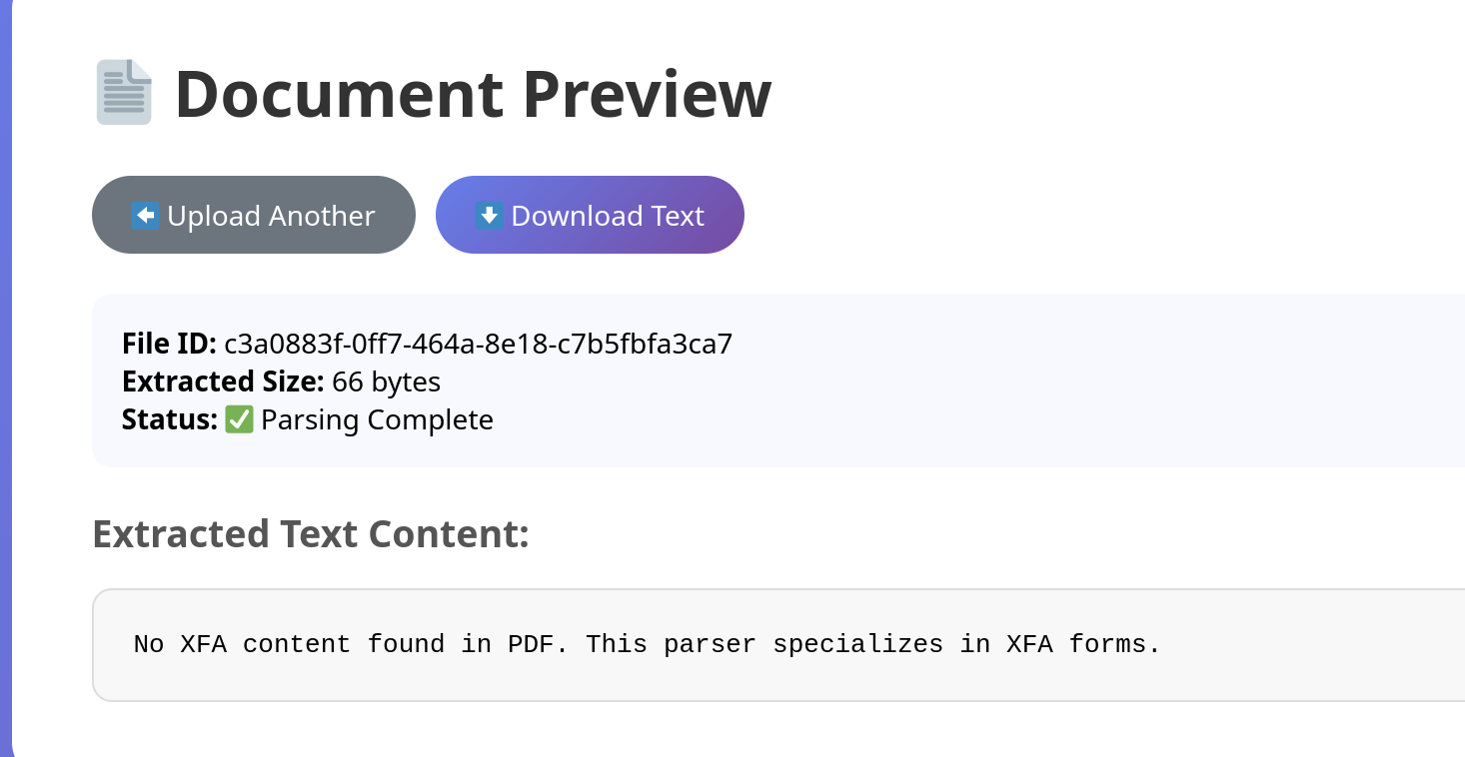Click the document page icon beside the heading
Screen dimensions: 1465x757
tap(124, 93)
